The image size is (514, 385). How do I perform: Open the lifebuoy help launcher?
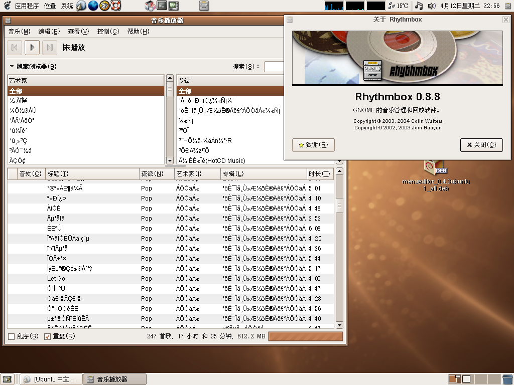116,6
